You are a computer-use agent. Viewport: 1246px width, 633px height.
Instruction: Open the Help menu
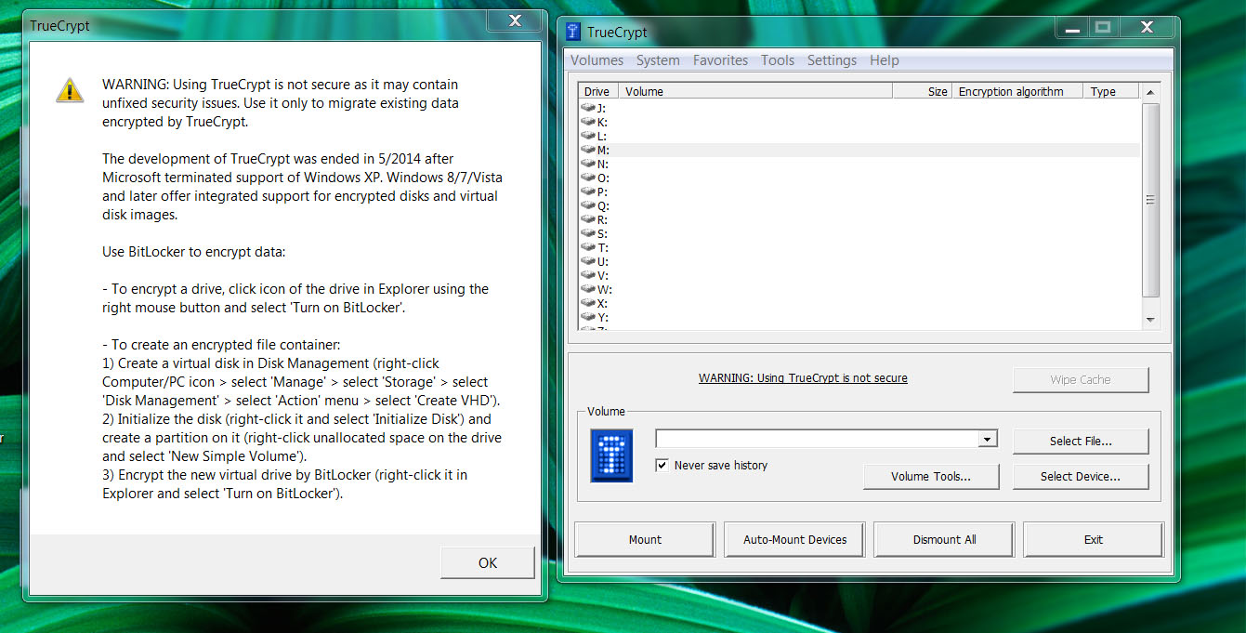pyautogui.click(x=885, y=60)
